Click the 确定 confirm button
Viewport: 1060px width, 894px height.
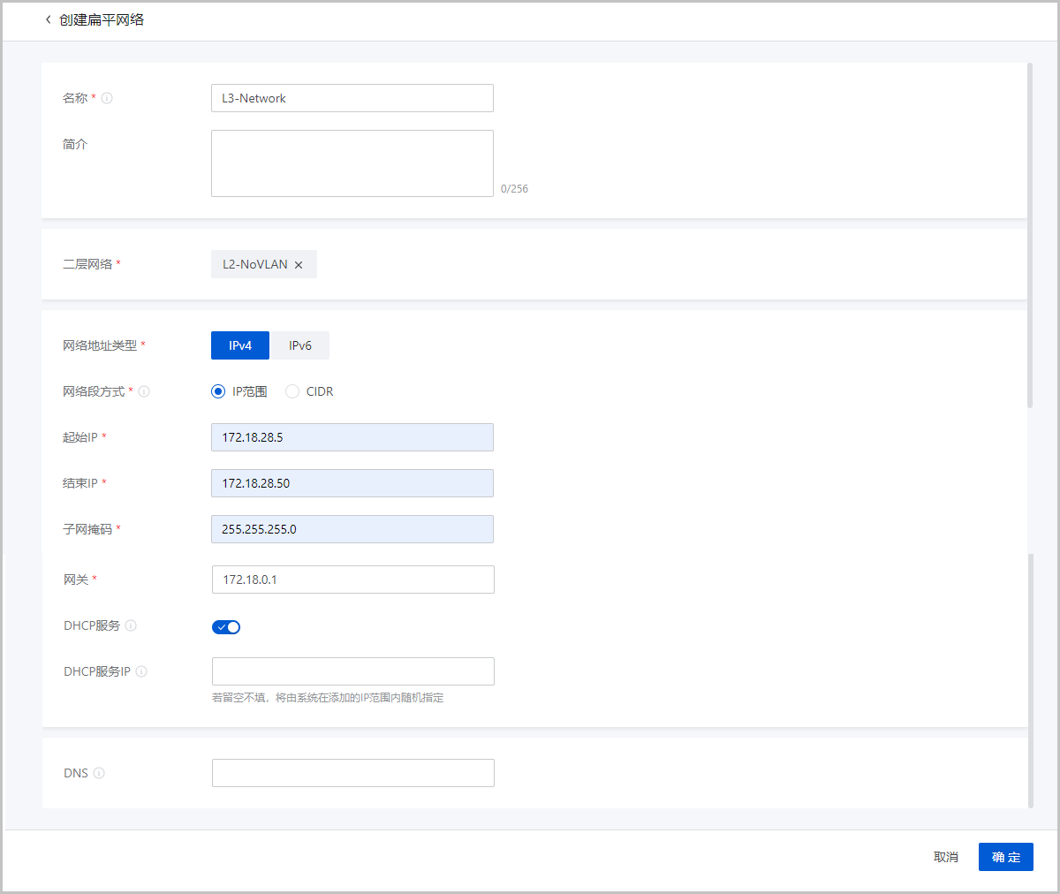click(1005, 857)
